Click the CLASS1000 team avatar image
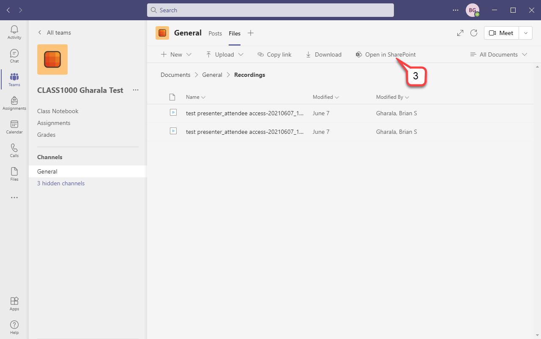 point(52,60)
